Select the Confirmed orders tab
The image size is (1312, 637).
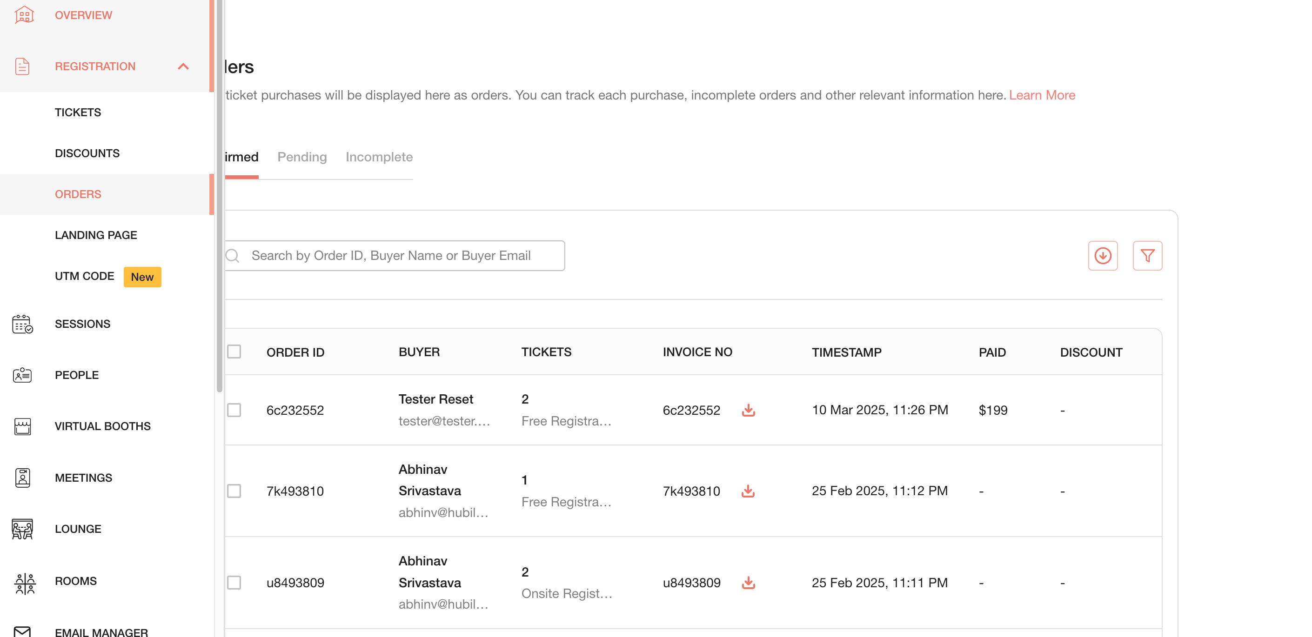click(242, 157)
